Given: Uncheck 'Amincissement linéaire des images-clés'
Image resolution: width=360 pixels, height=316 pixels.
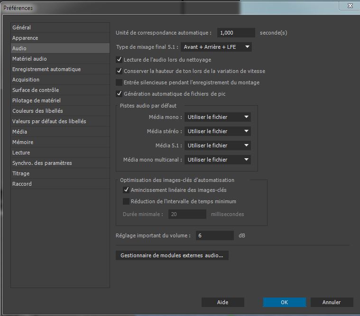Looking at the screenshot, I should pos(126,190).
